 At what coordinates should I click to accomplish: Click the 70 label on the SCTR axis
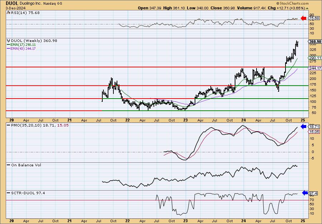coord(312,200)
